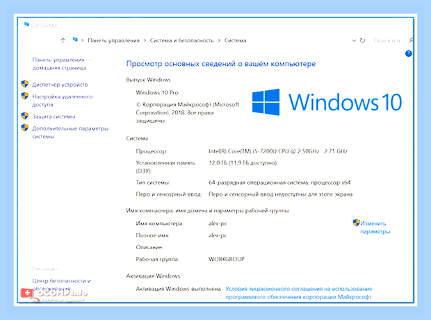Click the search magnifier icon

pyautogui.click(x=412, y=40)
